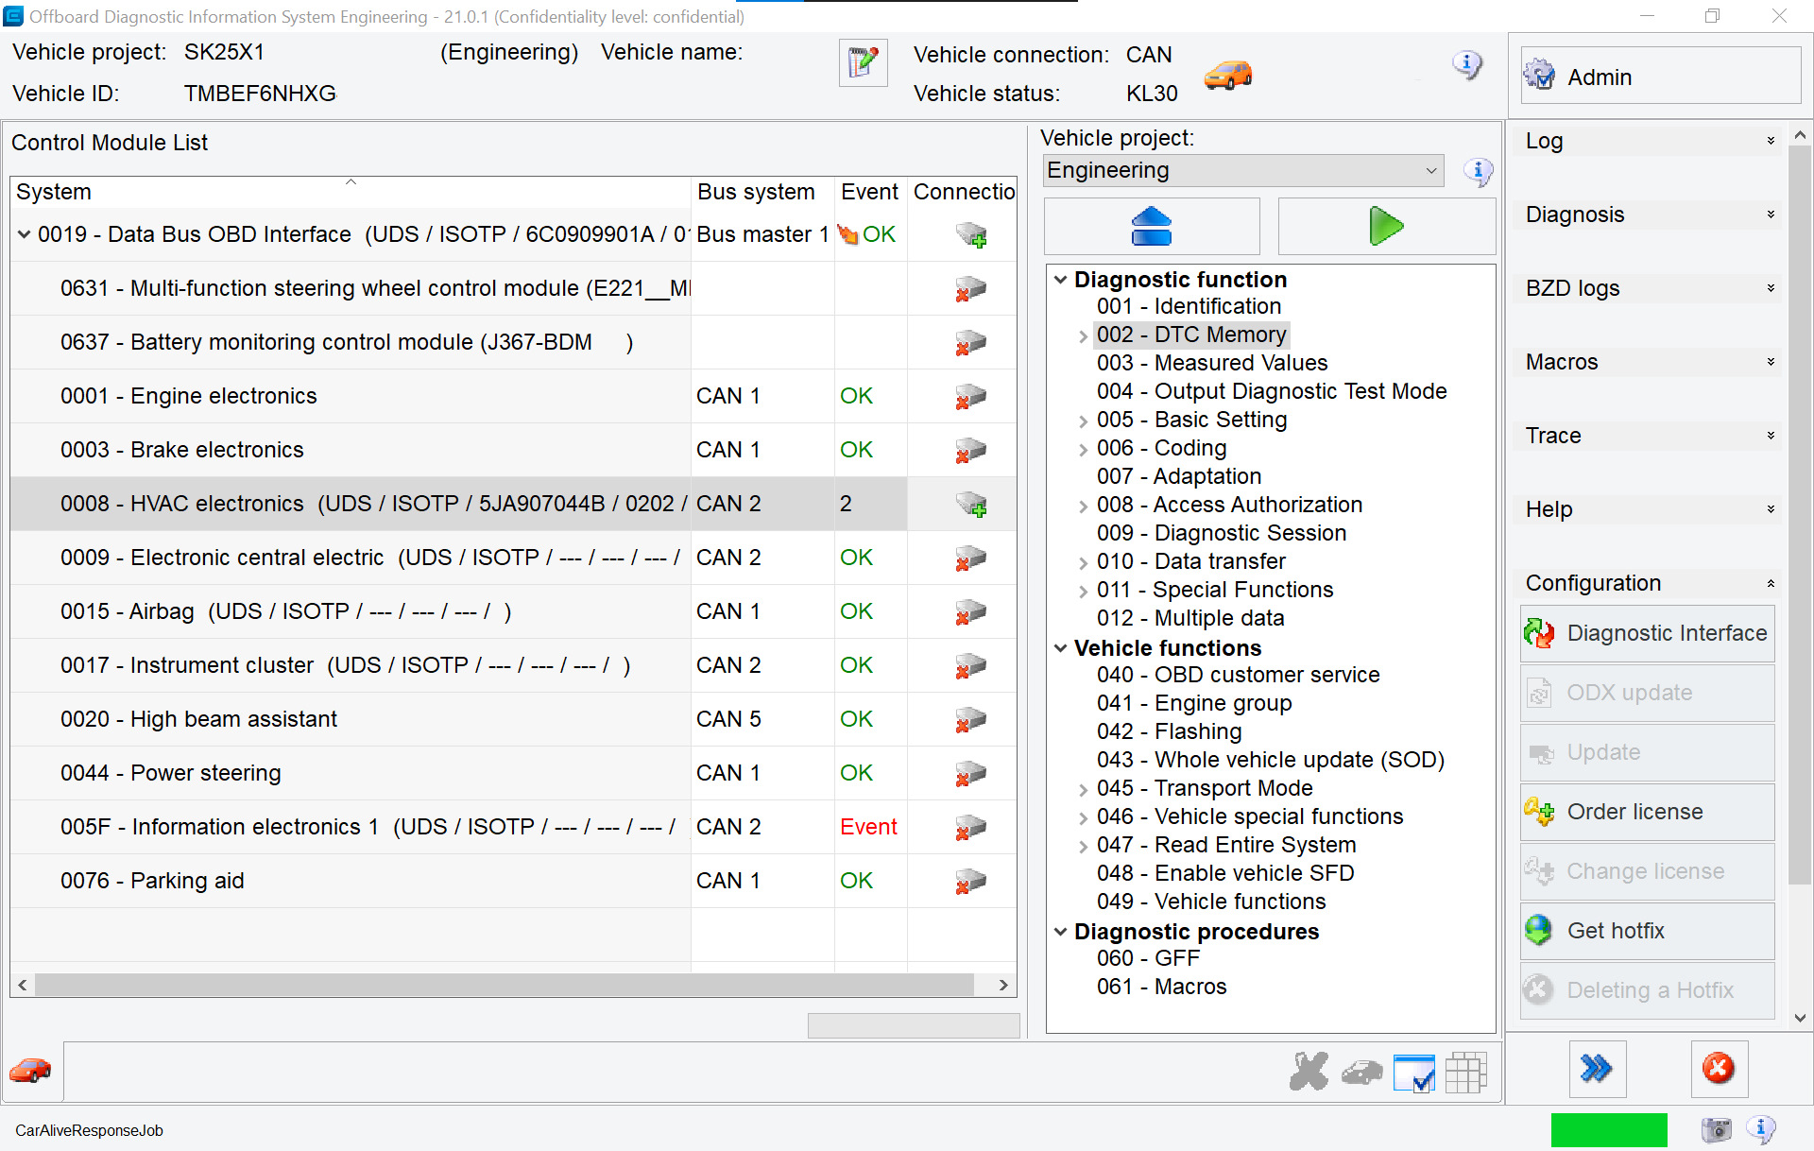Collapse the Diagnostic function tree group
The image size is (1814, 1151).
coord(1061,280)
